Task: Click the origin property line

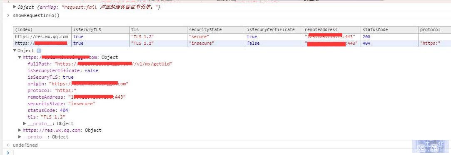Action: pyautogui.click(x=78, y=84)
